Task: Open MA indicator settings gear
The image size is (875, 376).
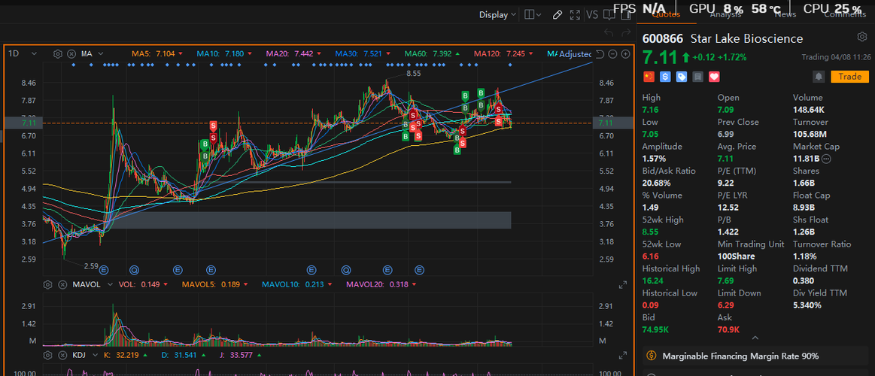Action: pos(58,53)
